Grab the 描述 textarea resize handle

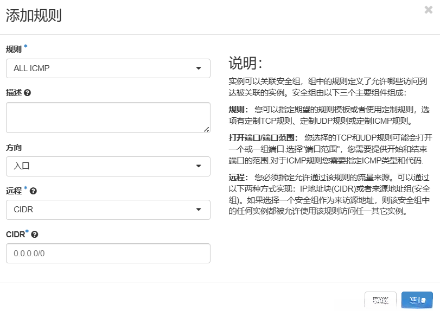[x=206, y=129]
